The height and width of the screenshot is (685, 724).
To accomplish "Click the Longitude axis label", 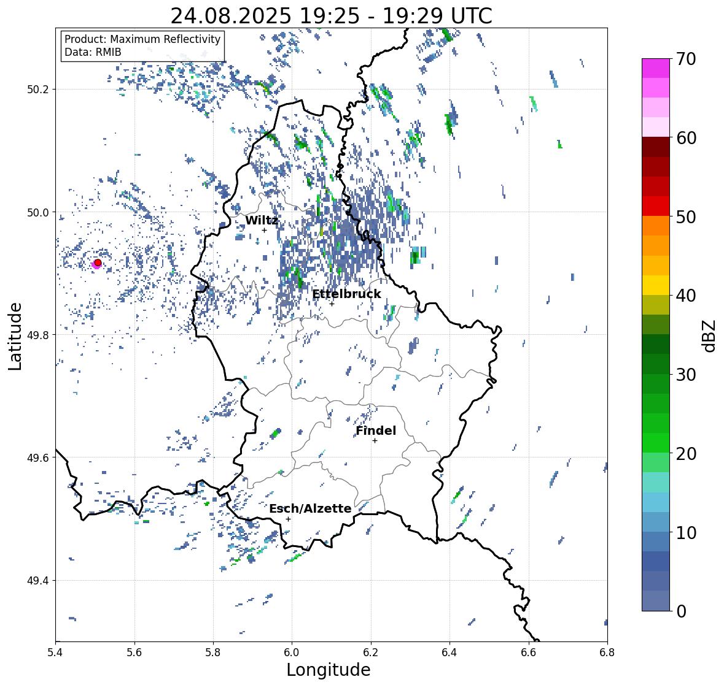I will point(329,670).
